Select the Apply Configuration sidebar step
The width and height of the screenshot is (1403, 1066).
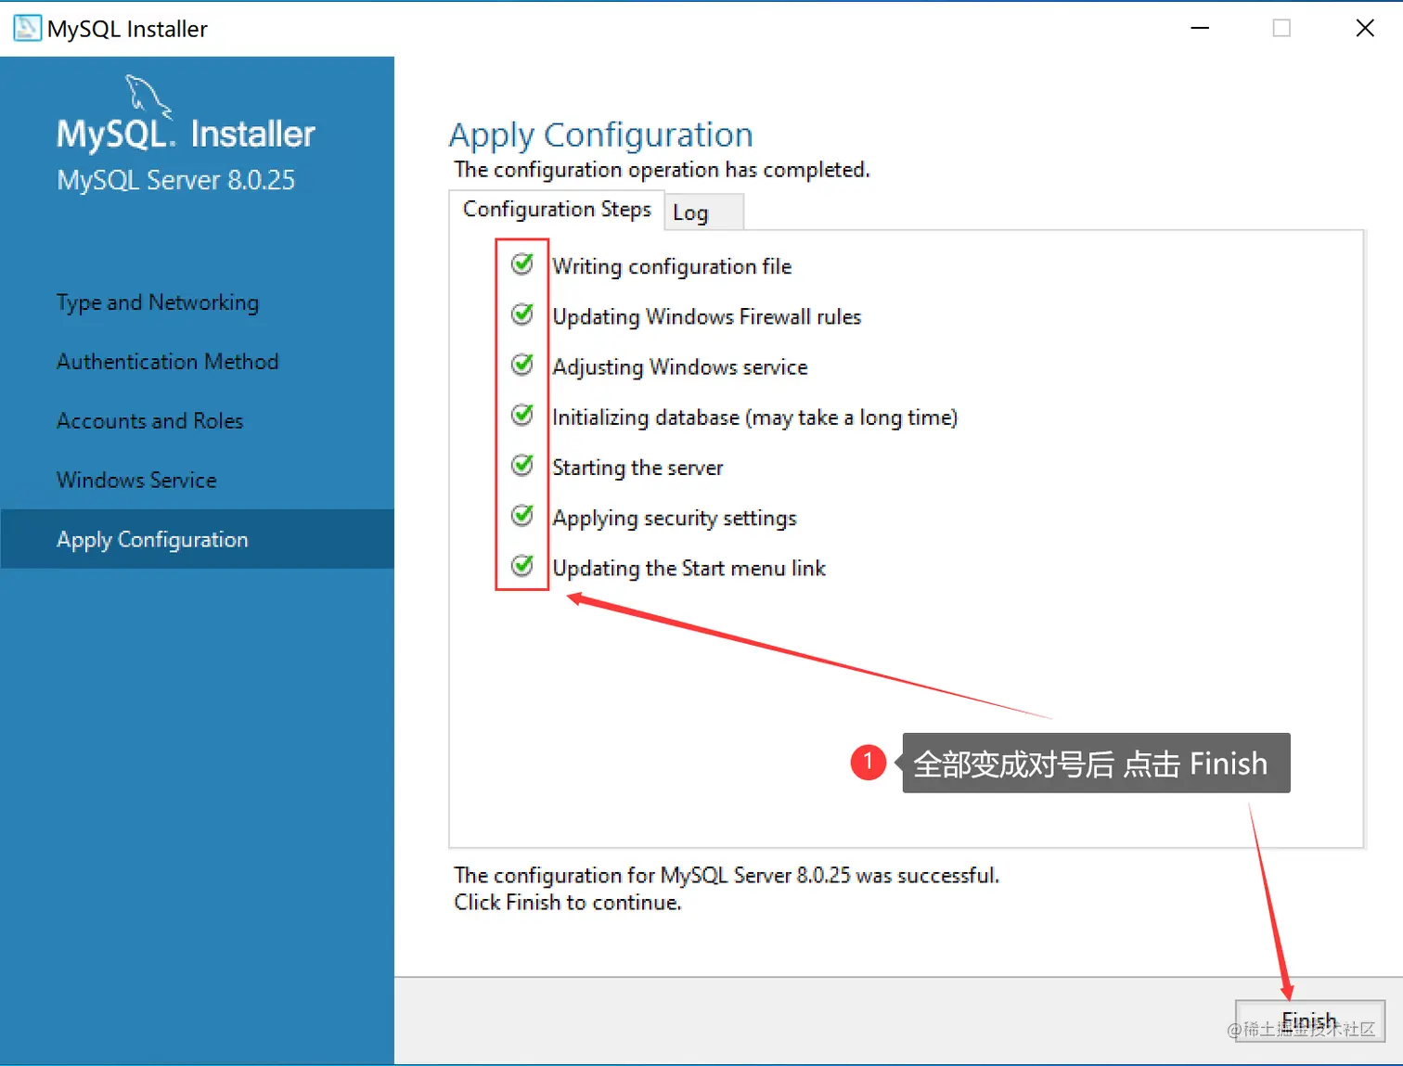point(197,539)
